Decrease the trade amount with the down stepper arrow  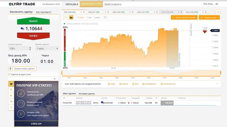tap(30, 49)
